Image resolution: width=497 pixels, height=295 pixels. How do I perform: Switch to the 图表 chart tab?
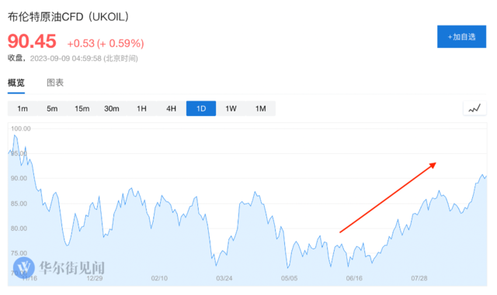pos(55,83)
